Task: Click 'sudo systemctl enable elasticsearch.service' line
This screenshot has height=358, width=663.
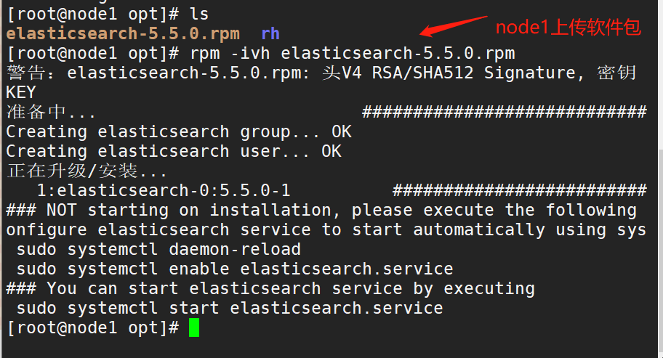Action: [x=235, y=269]
